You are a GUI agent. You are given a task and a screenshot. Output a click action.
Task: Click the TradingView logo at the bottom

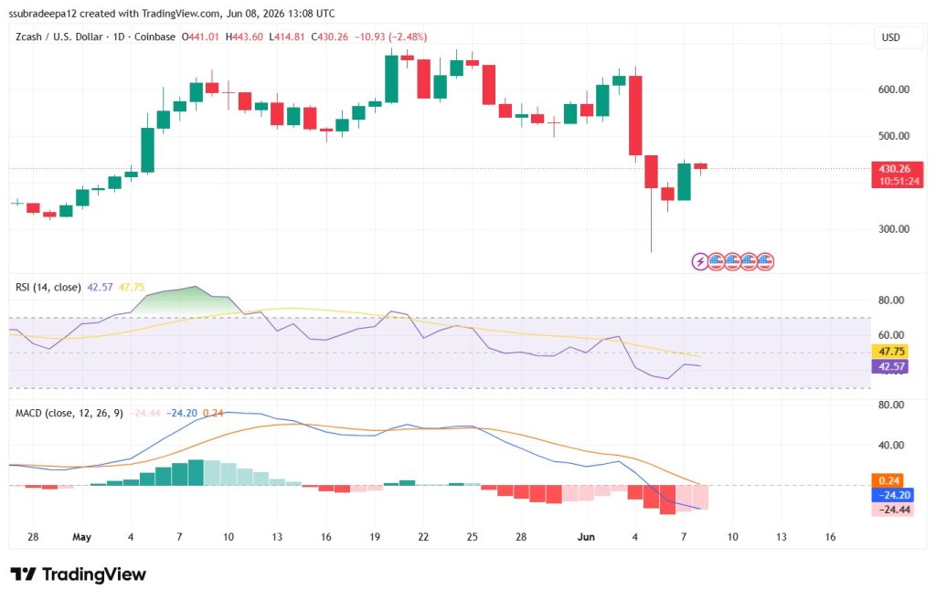(x=79, y=574)
